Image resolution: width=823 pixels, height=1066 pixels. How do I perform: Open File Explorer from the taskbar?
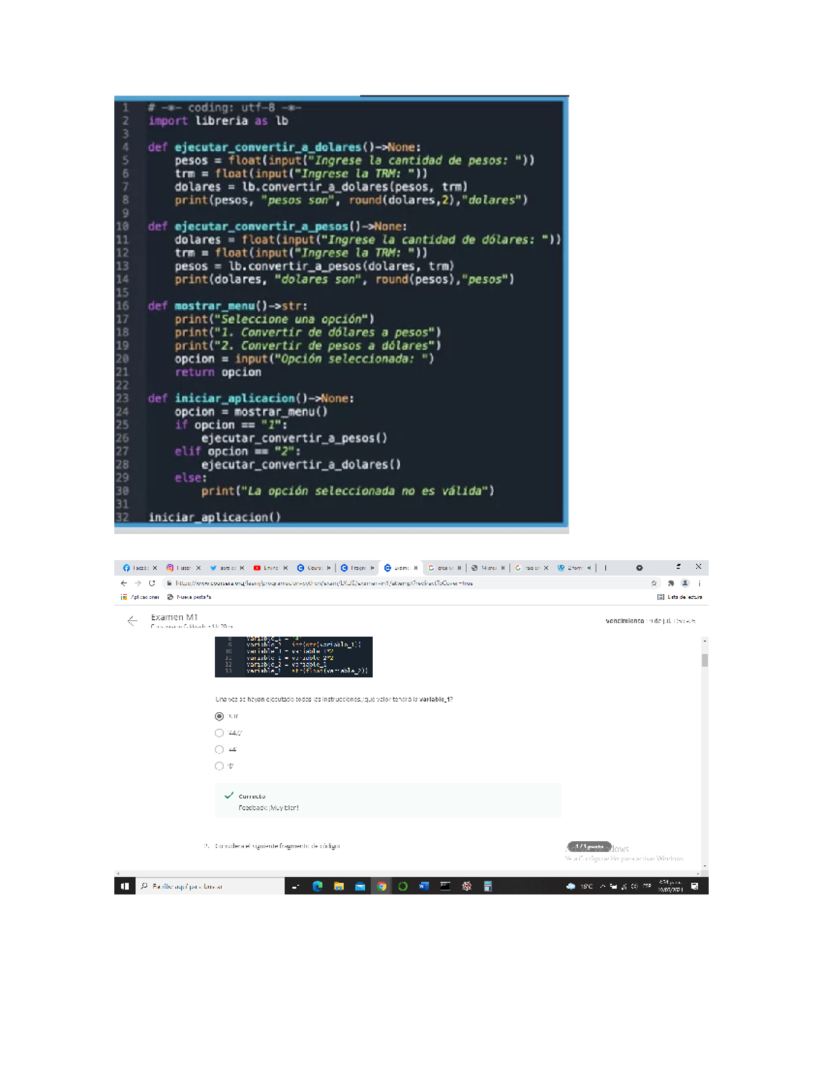(x=339, y=885)
